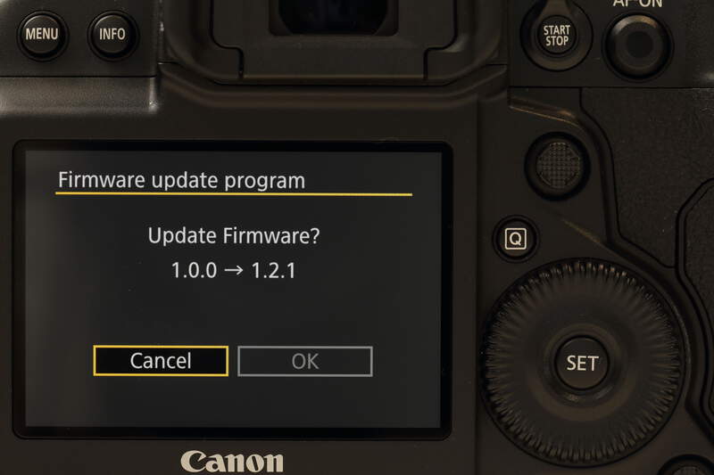Click the Firmware update program title
The image size is (714, 475).
(182, 181)
